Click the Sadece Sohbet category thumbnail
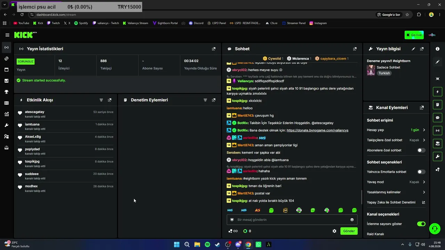Screen dimensions: 445x250 tap(371, 70)
